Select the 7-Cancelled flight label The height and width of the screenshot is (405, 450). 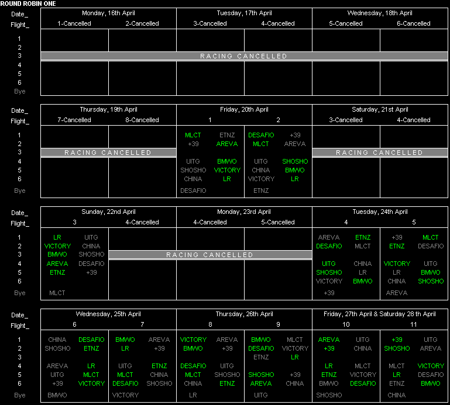coord(74,120)
